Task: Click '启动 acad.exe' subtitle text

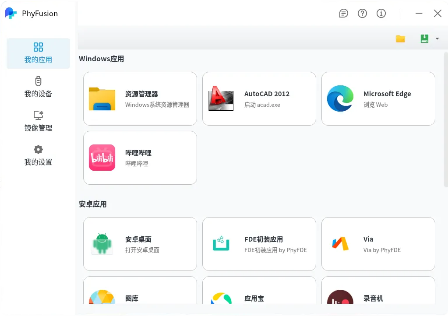Action: (262, 105)
